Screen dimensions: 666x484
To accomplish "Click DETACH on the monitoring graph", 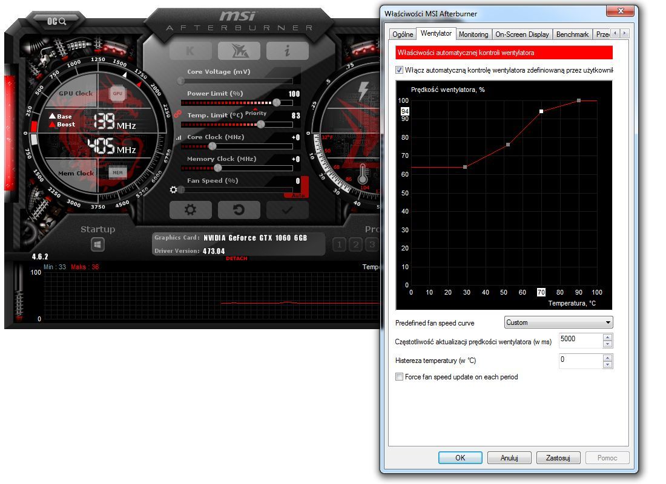I will [x=237, y=258].
